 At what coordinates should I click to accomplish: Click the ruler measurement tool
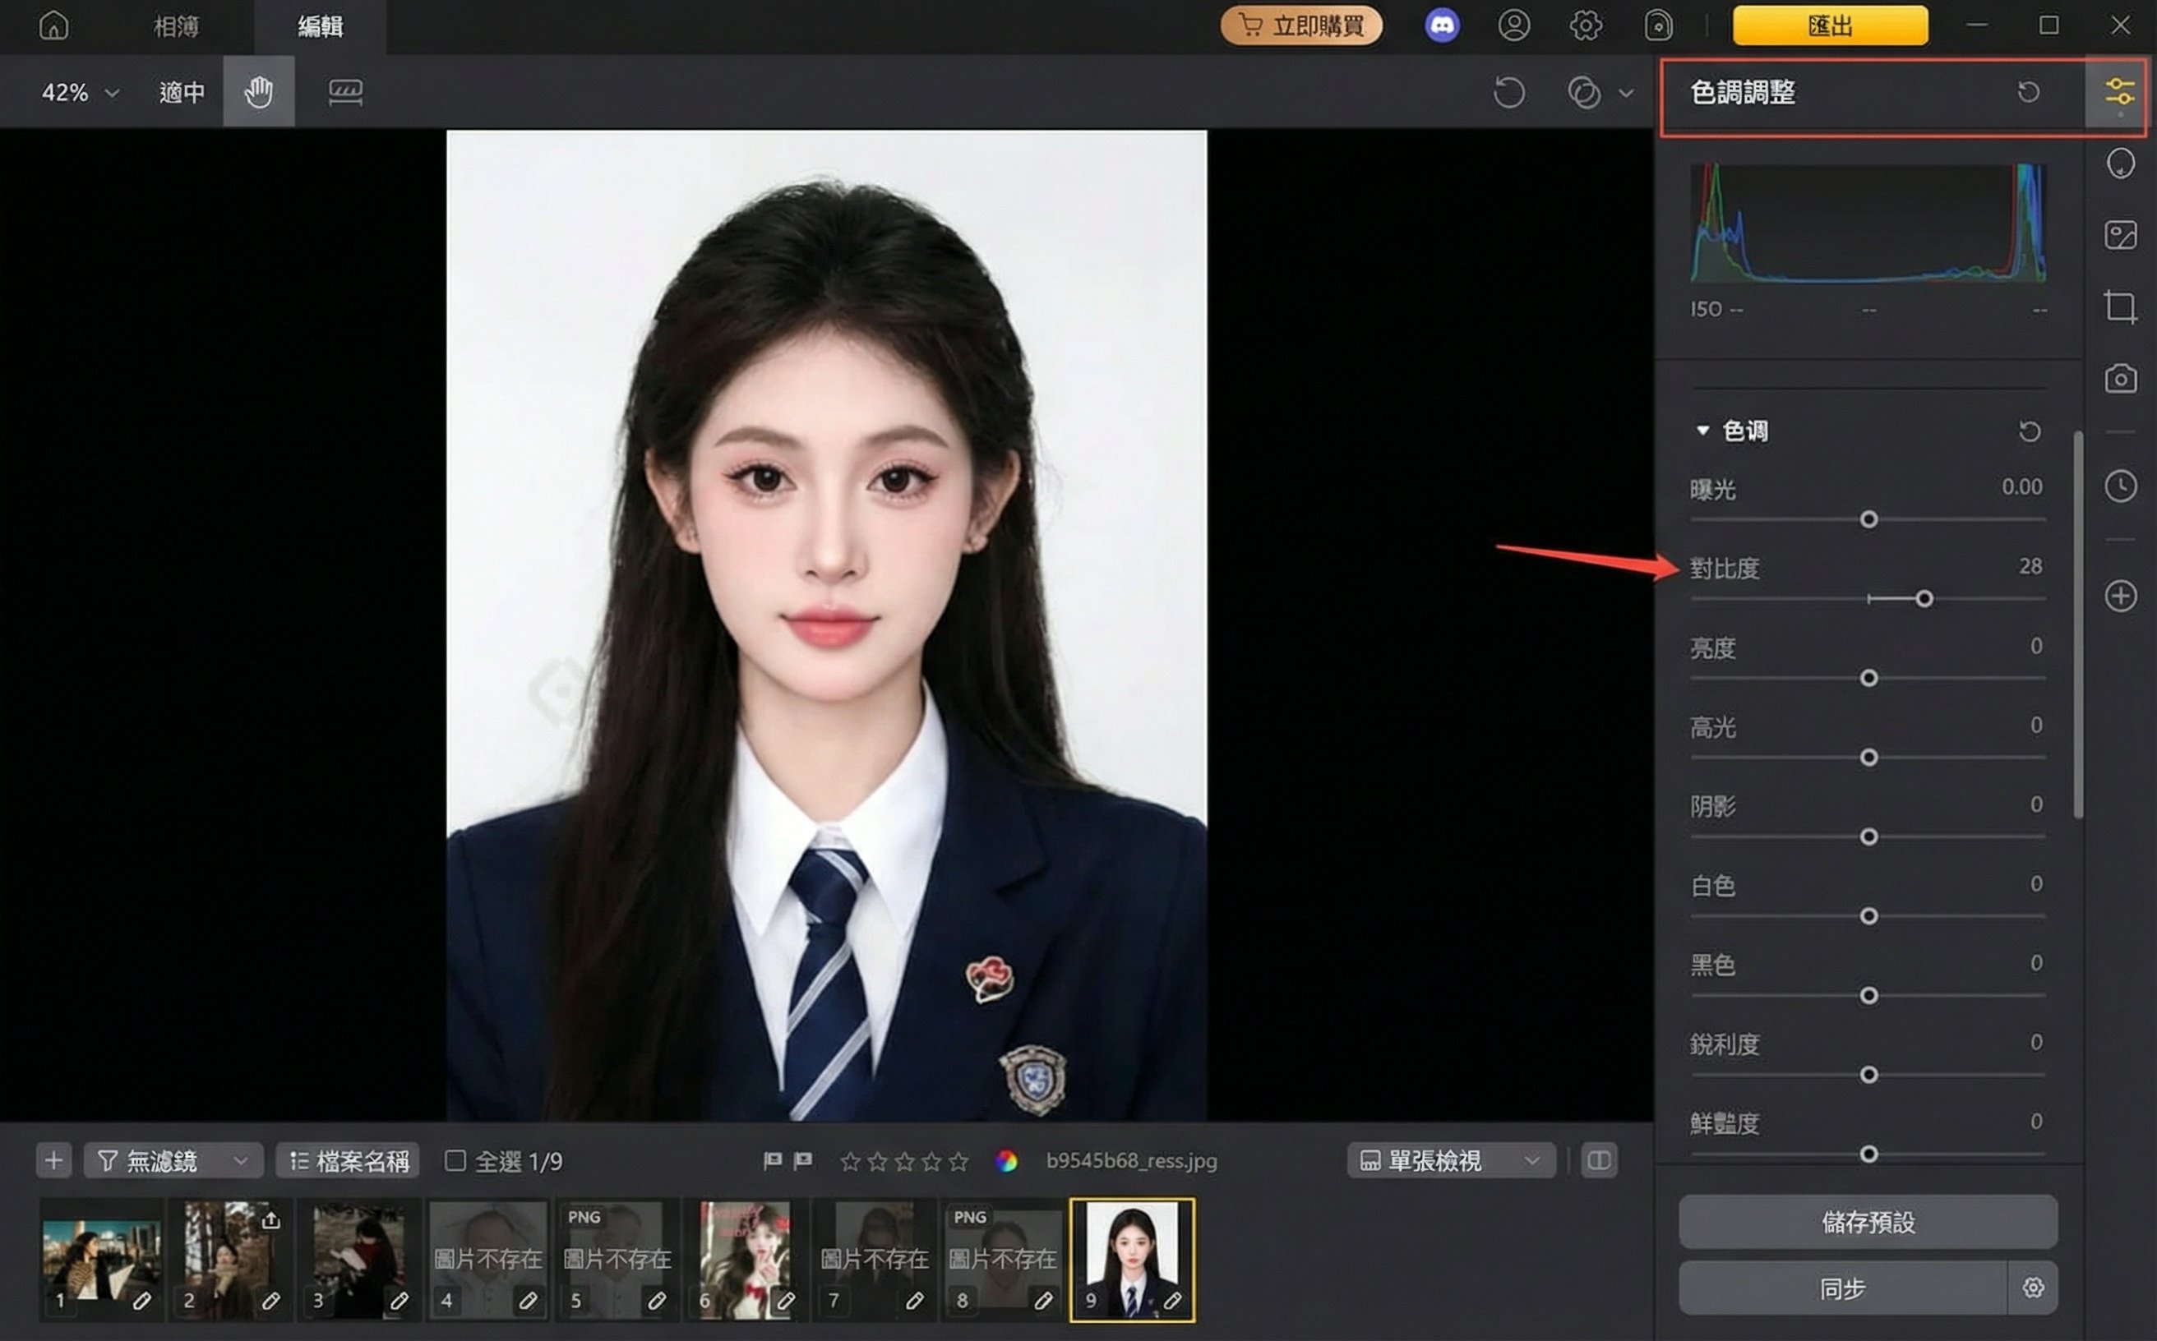(345, 91)
